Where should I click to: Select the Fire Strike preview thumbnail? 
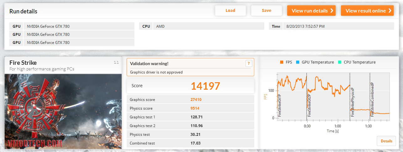coord(63,111)
